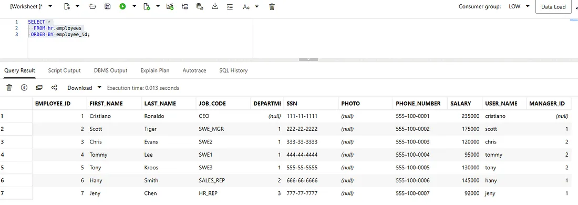
Task: Open the Consumer group LOW dropdown
Action: pos(519,6)
